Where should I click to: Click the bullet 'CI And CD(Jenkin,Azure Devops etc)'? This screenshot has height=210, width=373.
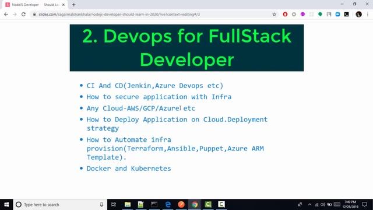click(x=155, y=86)
